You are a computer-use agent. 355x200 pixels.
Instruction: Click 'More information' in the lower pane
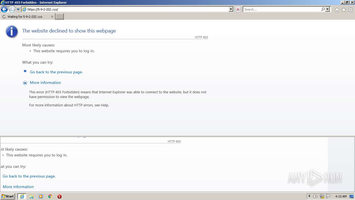tap(18, 187)
